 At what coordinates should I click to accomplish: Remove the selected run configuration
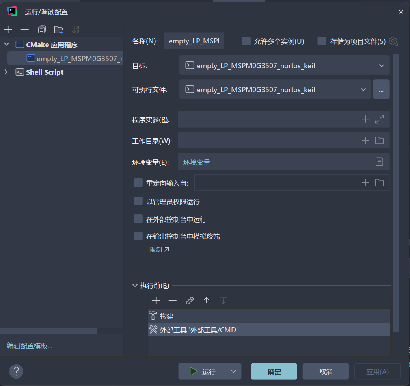click(x=25, y=30)
